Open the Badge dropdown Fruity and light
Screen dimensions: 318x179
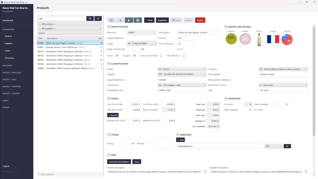point(142,43)
